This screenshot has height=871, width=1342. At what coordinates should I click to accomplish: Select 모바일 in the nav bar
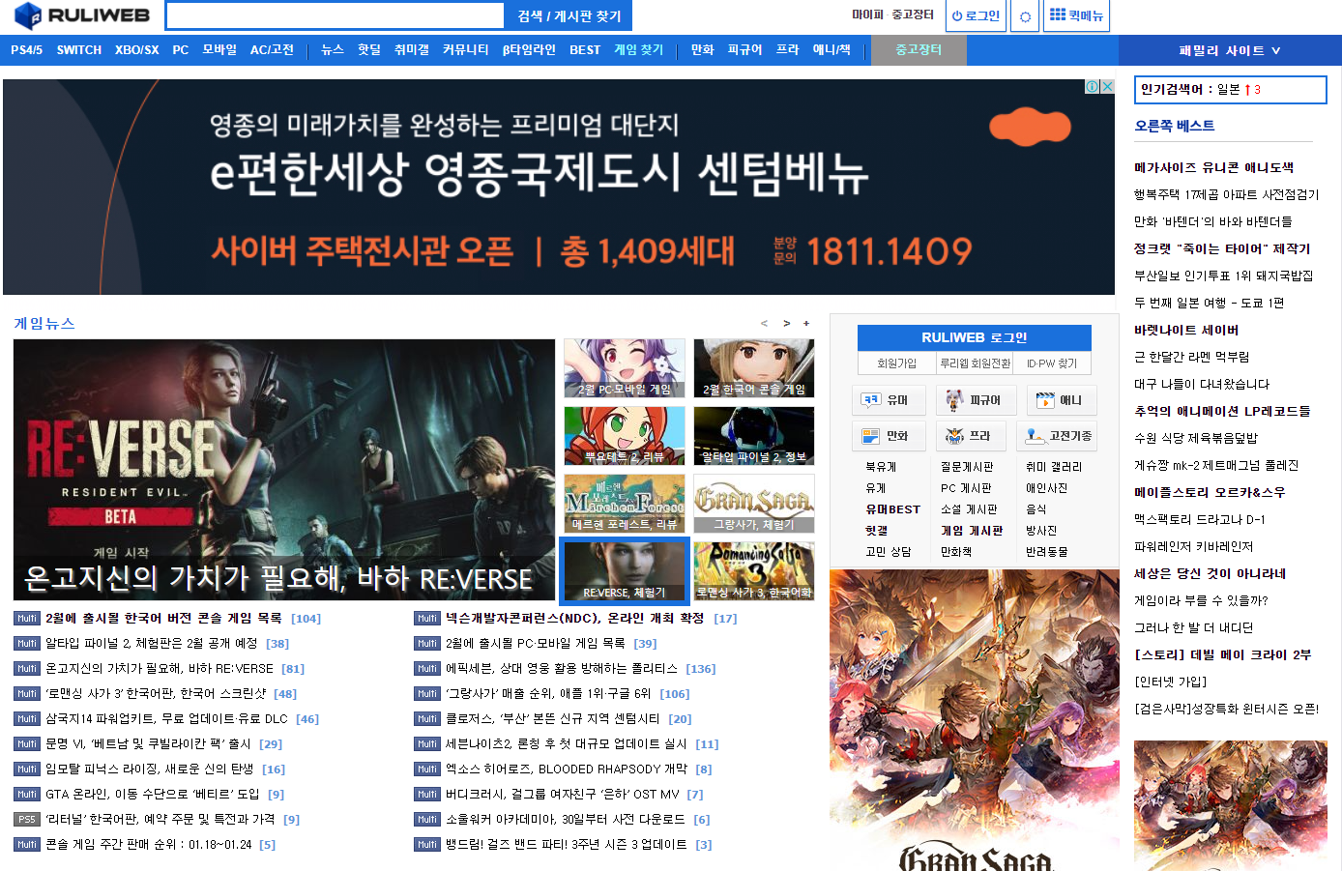[219, 50]
